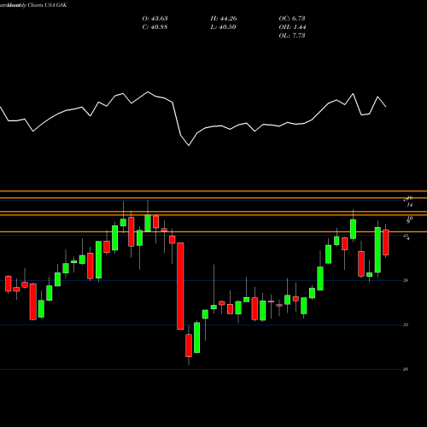Click the lowest red candle at chart bottom
Image resolution: width=427 pixels, height=427 pixels.
(189, 345)
